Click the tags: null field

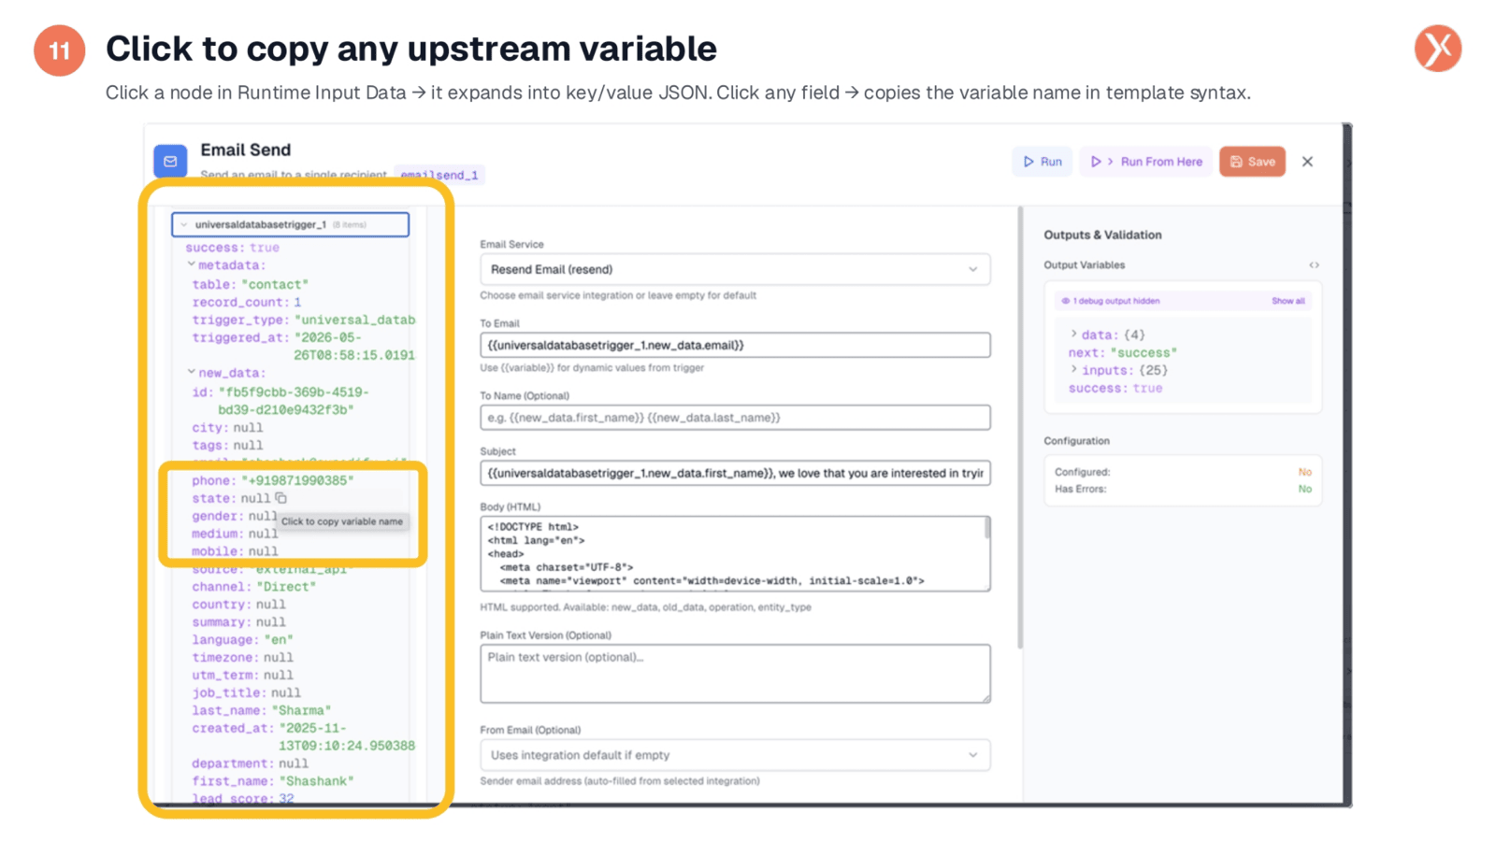coord(227,445)
